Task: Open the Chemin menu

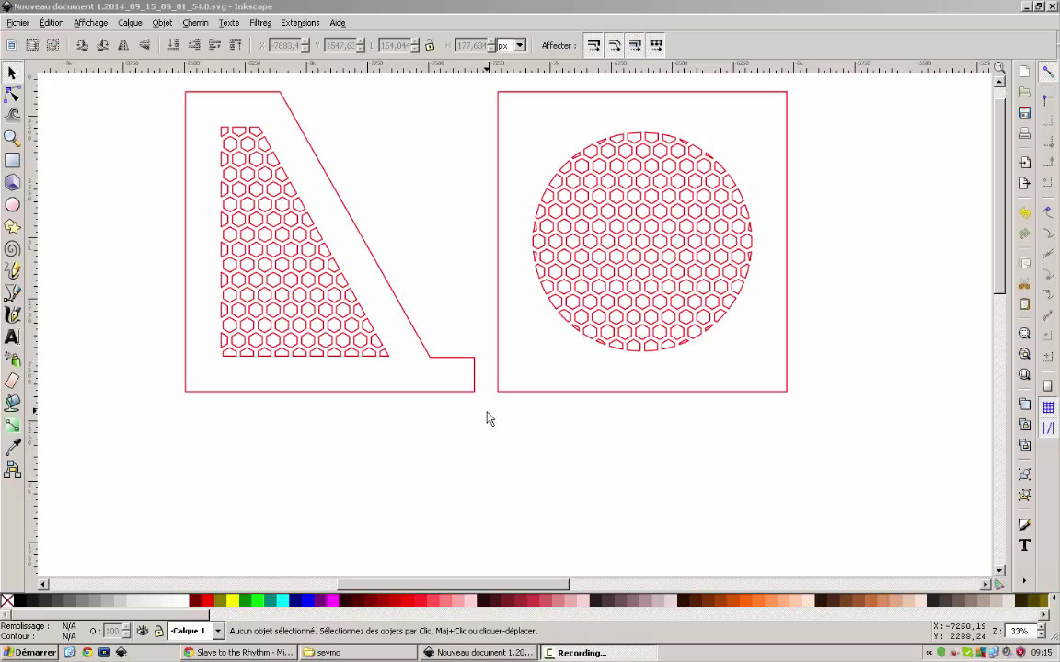Action: click(195, 22)
